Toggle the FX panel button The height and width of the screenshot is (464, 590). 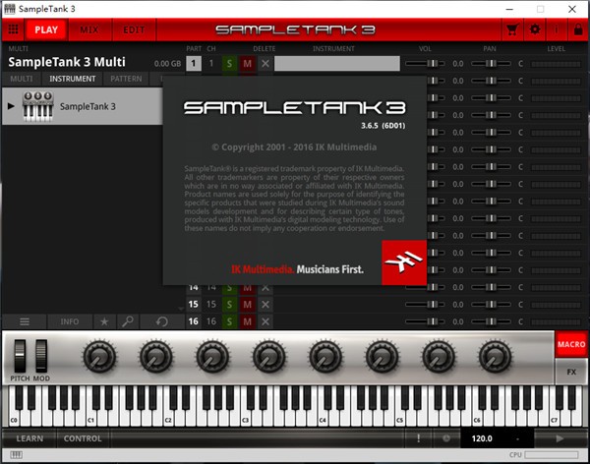571,372
